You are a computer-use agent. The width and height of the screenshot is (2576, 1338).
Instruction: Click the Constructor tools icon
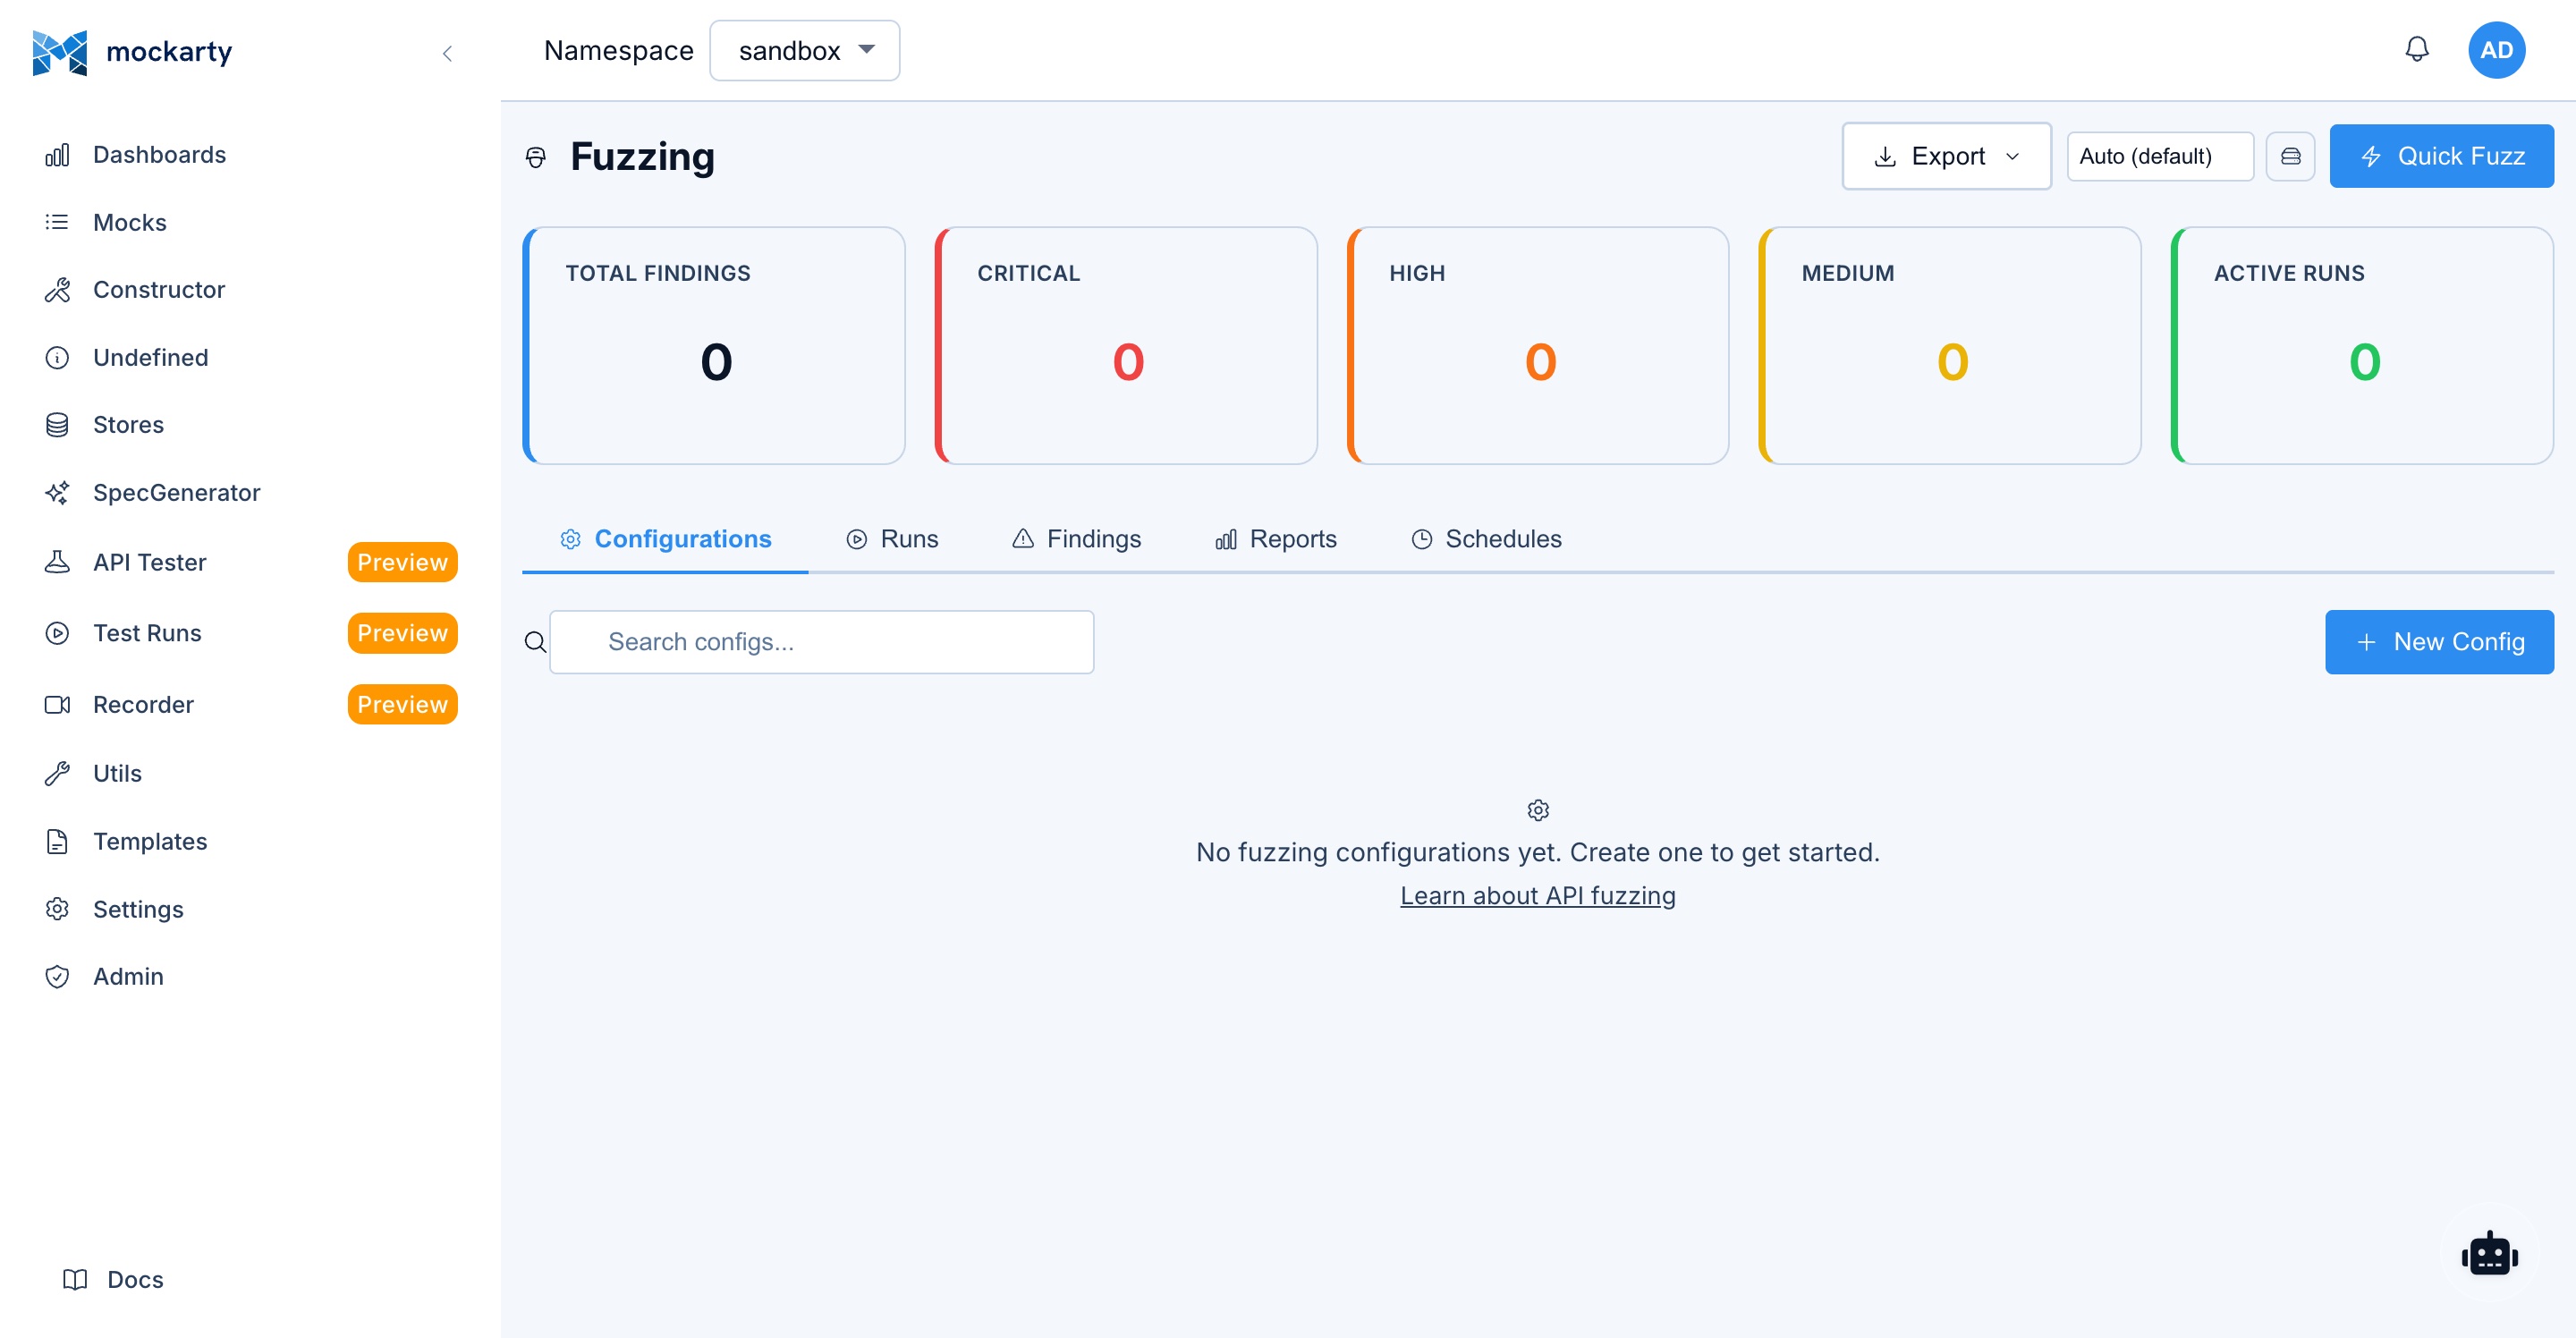[x=57, y=290]
